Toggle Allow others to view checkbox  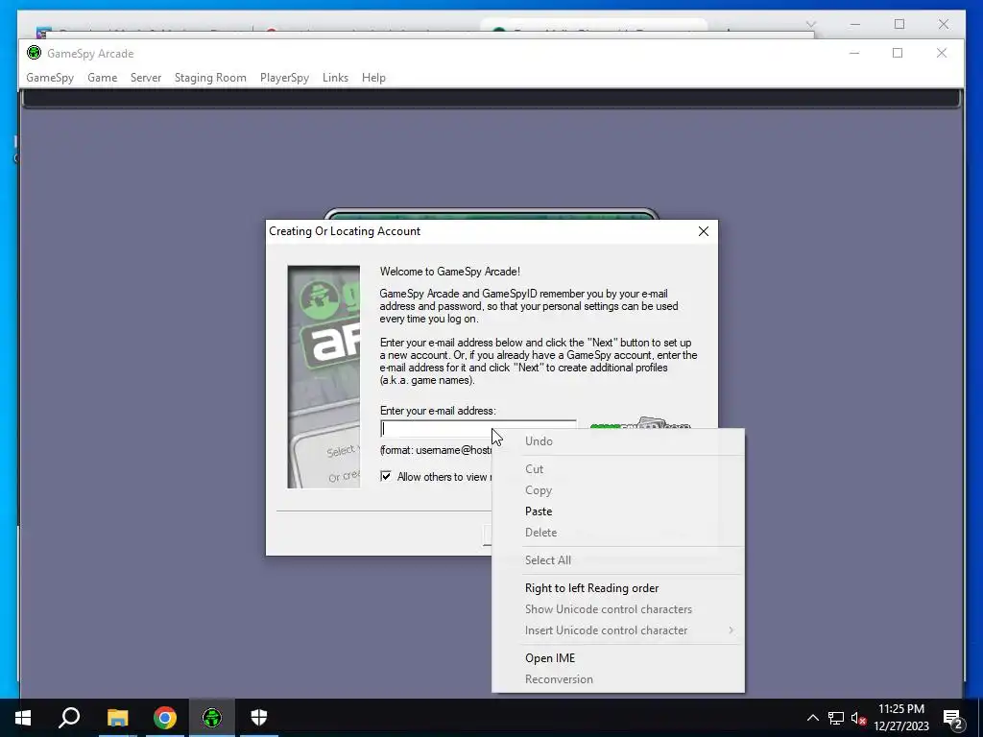click(x=386, y=476)
